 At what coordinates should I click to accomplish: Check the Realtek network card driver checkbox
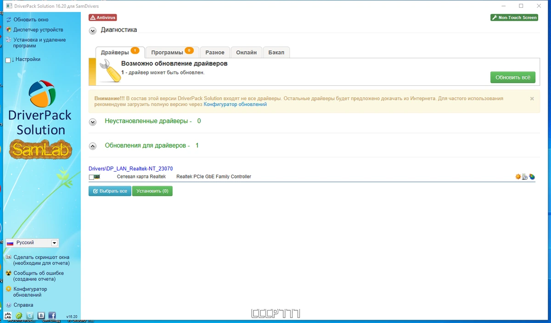point(91,177)
